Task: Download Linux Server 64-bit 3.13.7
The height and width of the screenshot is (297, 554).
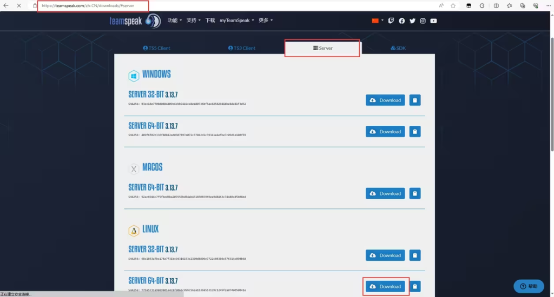Action: 385,286
